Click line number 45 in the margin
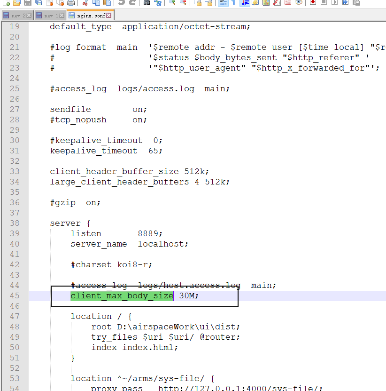This screenshot has height=391, width=386. [14, 295]
